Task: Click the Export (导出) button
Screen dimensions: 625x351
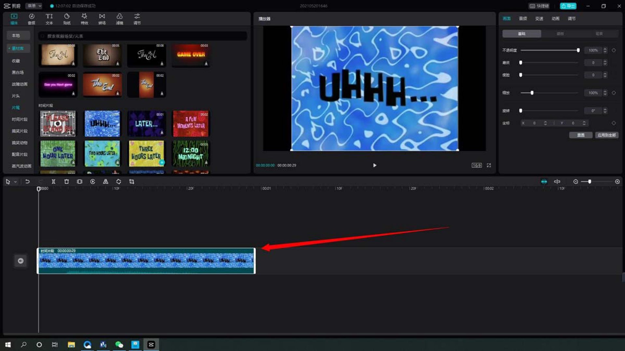Action: 568,6
